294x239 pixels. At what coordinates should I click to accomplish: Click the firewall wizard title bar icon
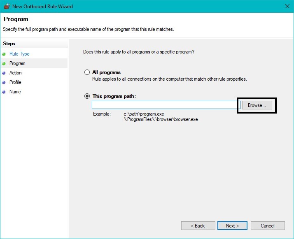pyautogui.click(x=7, y=6)
